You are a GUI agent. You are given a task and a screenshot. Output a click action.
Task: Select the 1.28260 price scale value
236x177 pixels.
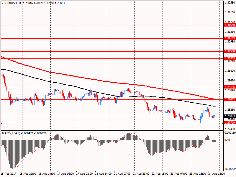pos(230,110)
